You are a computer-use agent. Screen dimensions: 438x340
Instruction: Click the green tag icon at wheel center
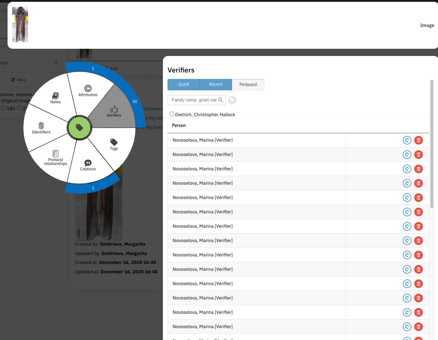click(79, 128)
